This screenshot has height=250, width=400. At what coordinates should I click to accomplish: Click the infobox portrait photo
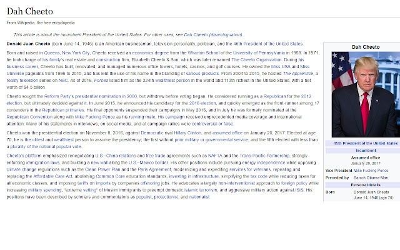click(366, 94)
